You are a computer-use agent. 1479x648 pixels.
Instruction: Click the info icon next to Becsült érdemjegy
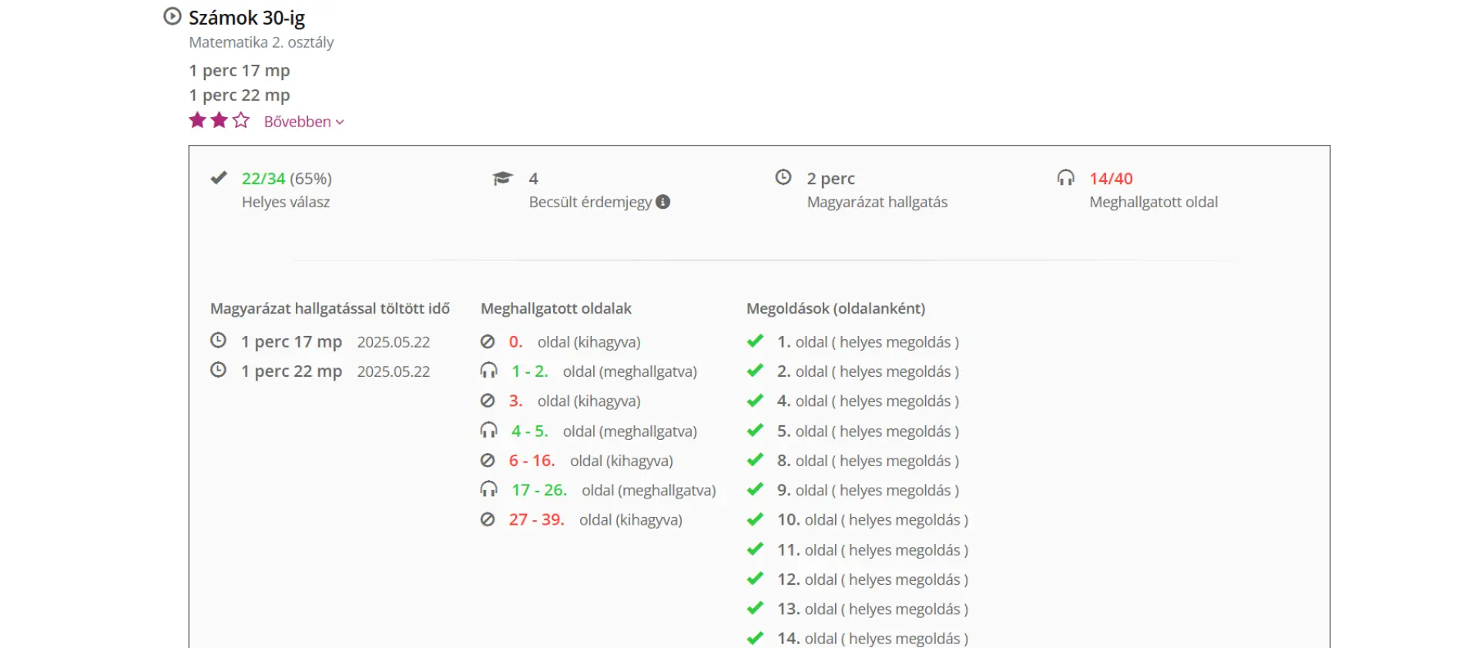(x=662, y=202)
